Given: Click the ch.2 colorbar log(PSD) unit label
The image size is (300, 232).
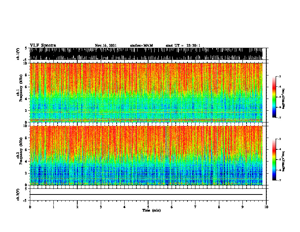Looking at the screenshot, I should 284,161.
